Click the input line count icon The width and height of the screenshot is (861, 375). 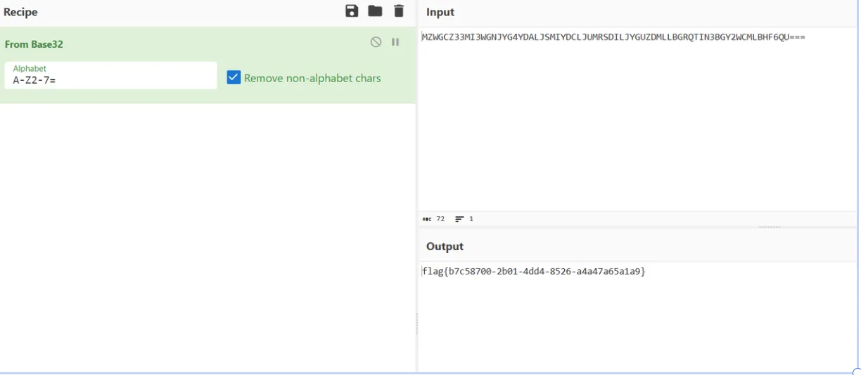tap(459, 219)
